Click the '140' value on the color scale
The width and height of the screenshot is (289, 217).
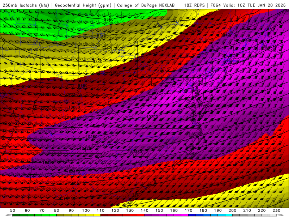click(x=144, y=210)
